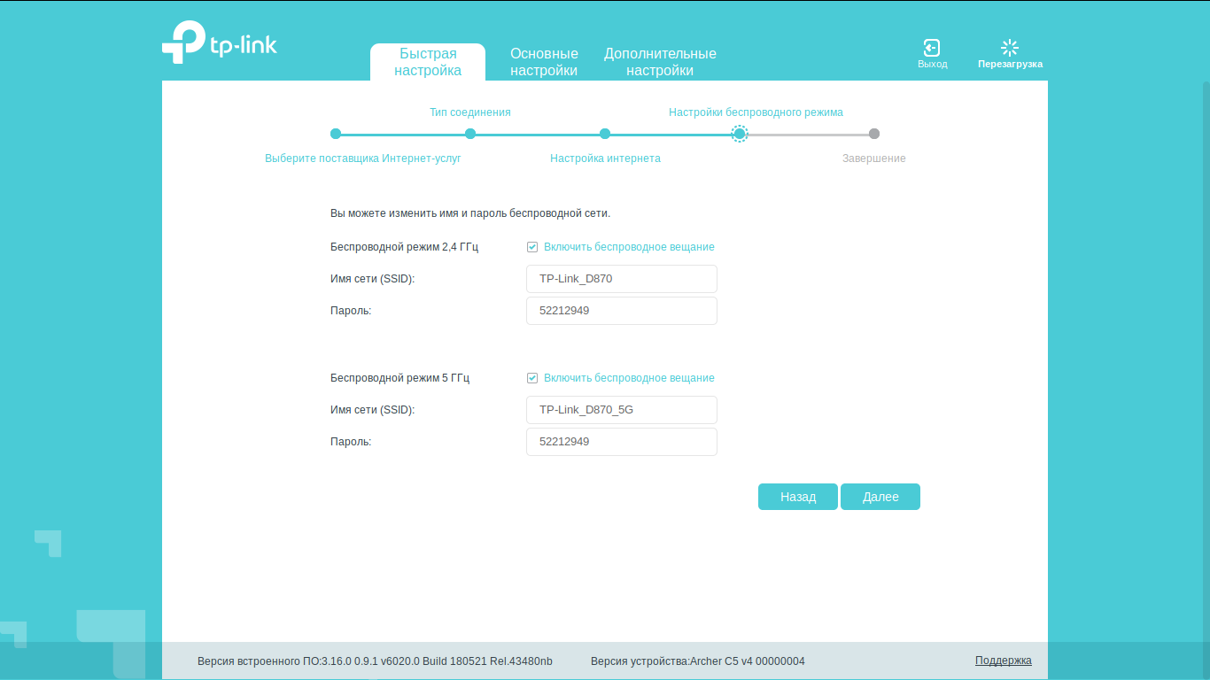The image size is (1210, 680).
Task: Click the Назад button
Action: tap(798, 497)
